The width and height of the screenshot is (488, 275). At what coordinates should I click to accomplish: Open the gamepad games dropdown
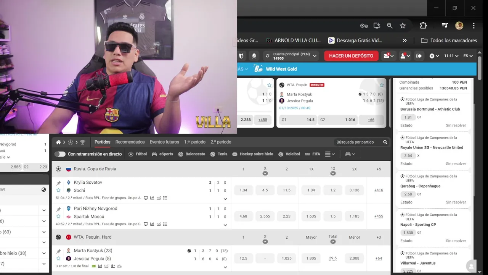(x=350, y=154)
